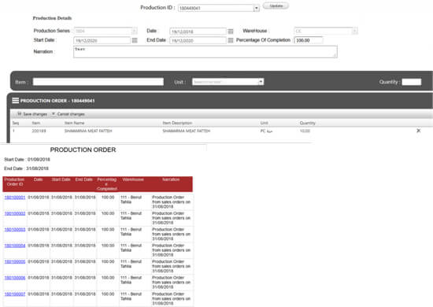
Task: Click the Percentage Of Completion field
Action: click(309, 40)
